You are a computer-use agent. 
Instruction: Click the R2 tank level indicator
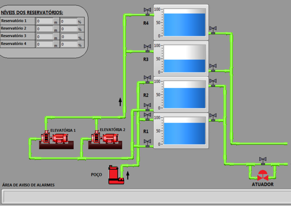pos(181,95)
